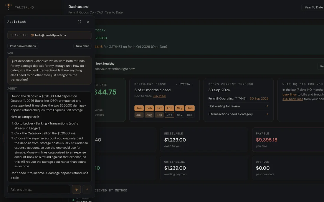Select the Nov month chip

pyautogui.click(x=180, y=115)
